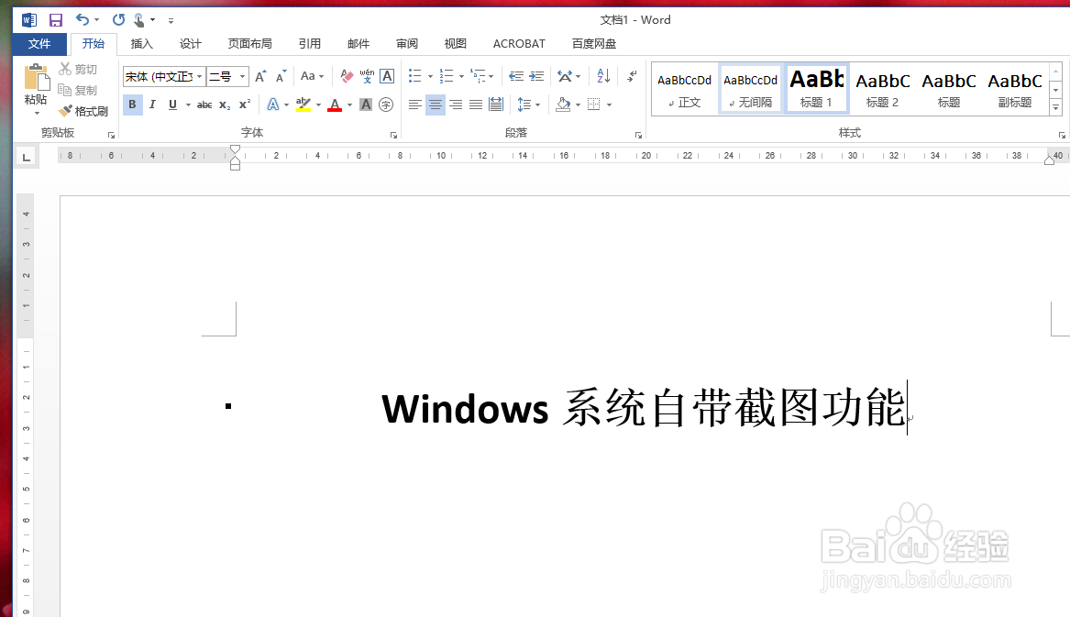The height and width of the screenshot is (617, 1070).
Task: Show or hide paragraph marks
Action: 632,76
